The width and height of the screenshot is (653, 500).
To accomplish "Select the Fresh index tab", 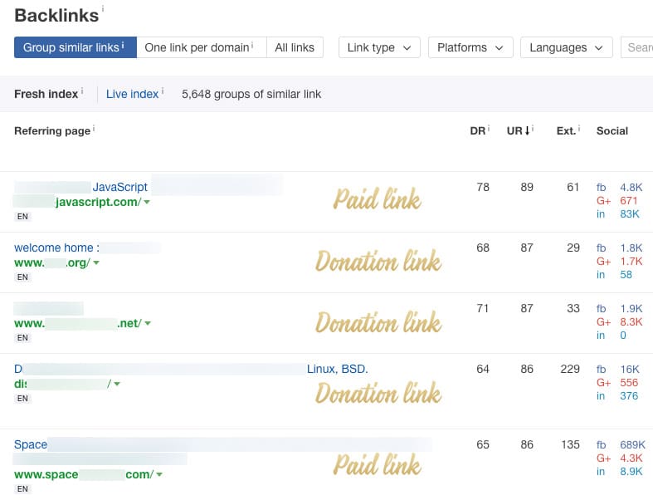I will [46, 94].
